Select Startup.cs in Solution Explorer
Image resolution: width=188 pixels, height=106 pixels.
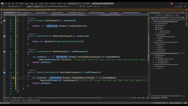[160, 40]
